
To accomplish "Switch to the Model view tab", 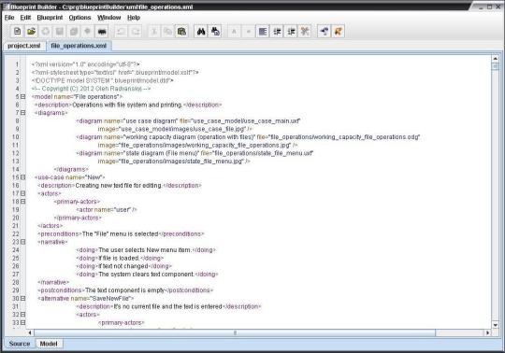I will click(x=49, y=344).
